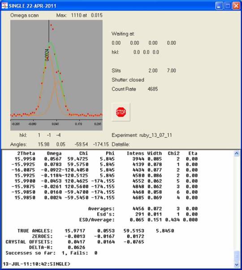
Task: Click the intensity value 4139
Action: (138, 164)
